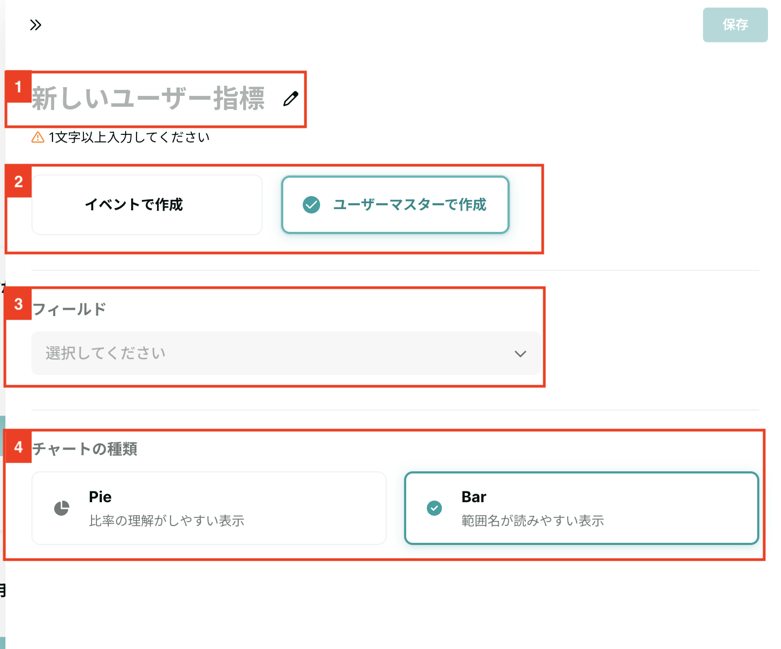This screenshot has width=781, height=649.
Task: Click the pie chart icon
Action: coord(62,508)
